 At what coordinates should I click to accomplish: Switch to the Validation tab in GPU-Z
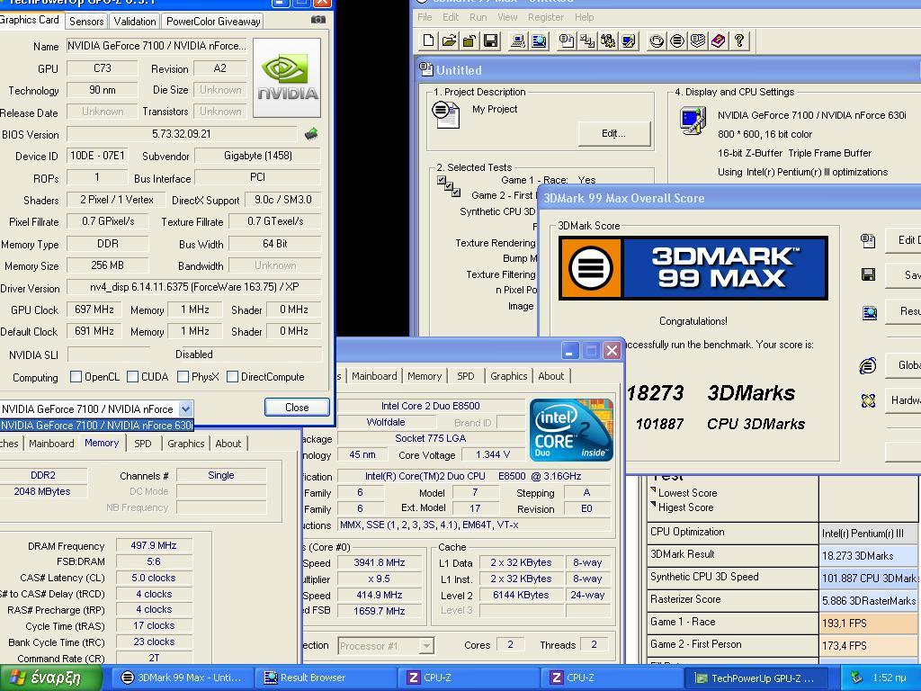click(135, 22)
